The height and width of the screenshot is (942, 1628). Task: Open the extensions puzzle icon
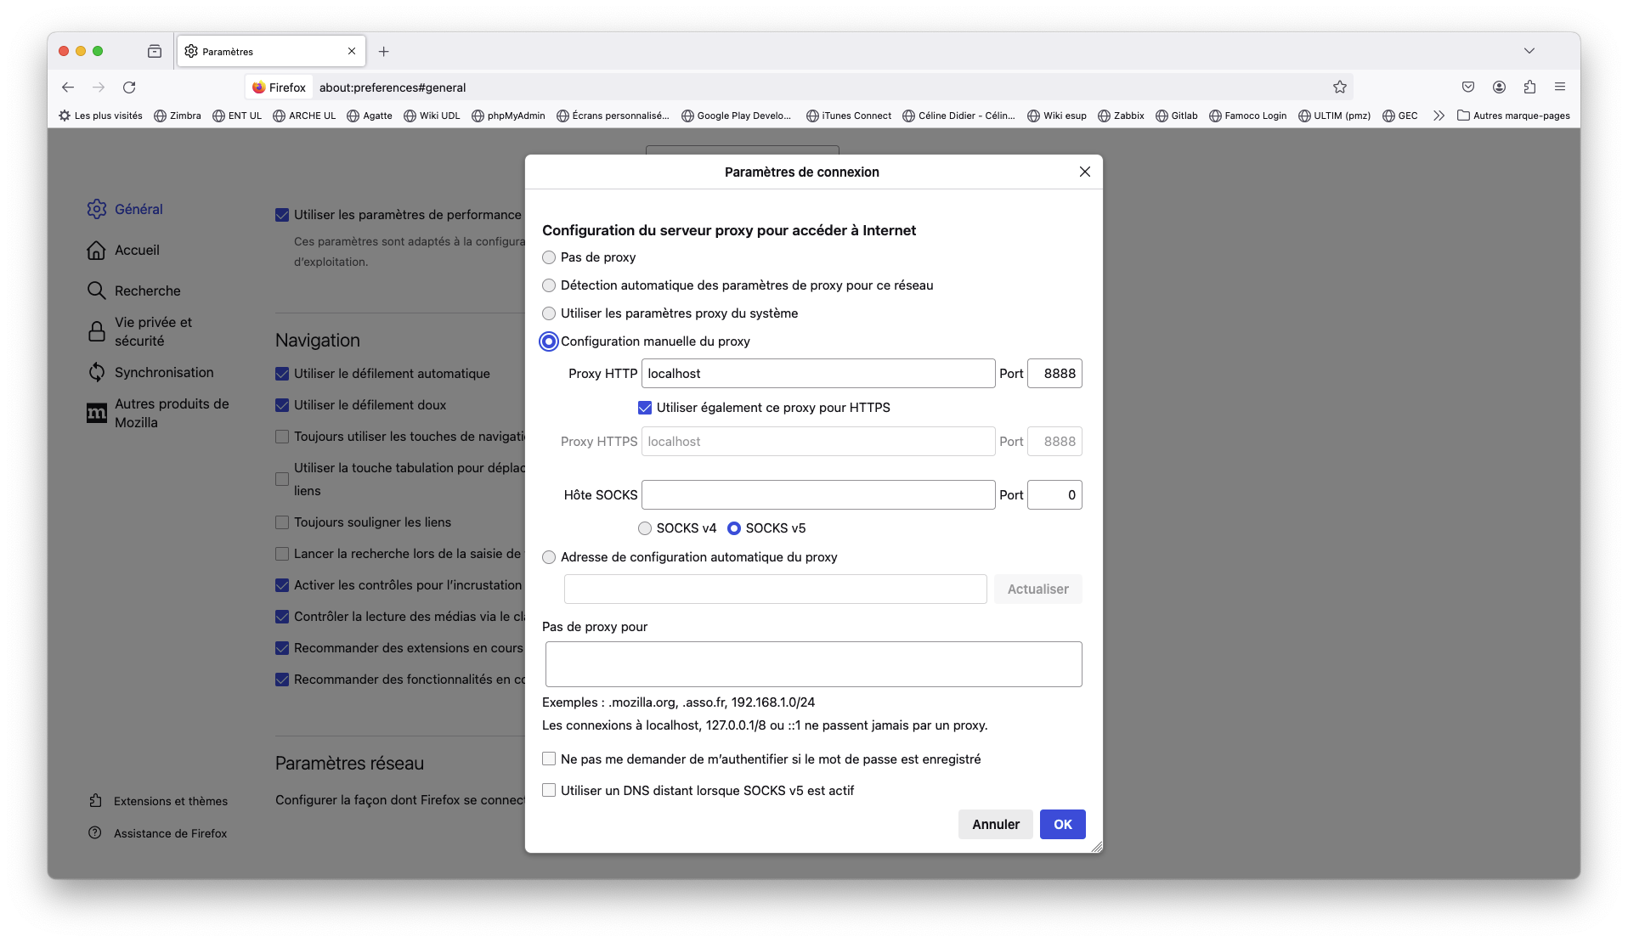click(1529, 87)
